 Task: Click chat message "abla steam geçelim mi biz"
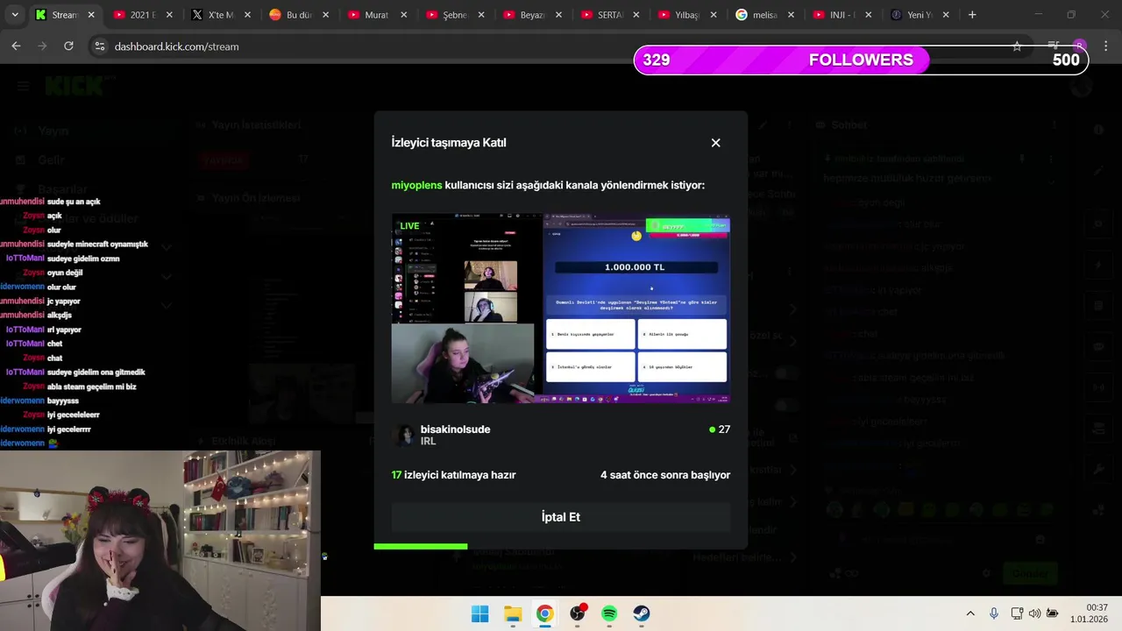tap(91, 386)
